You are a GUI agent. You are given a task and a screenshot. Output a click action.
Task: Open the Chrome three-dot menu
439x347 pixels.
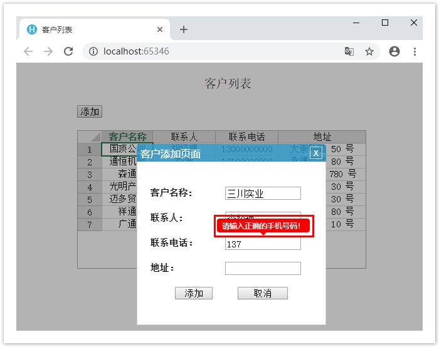click(415, 51)
